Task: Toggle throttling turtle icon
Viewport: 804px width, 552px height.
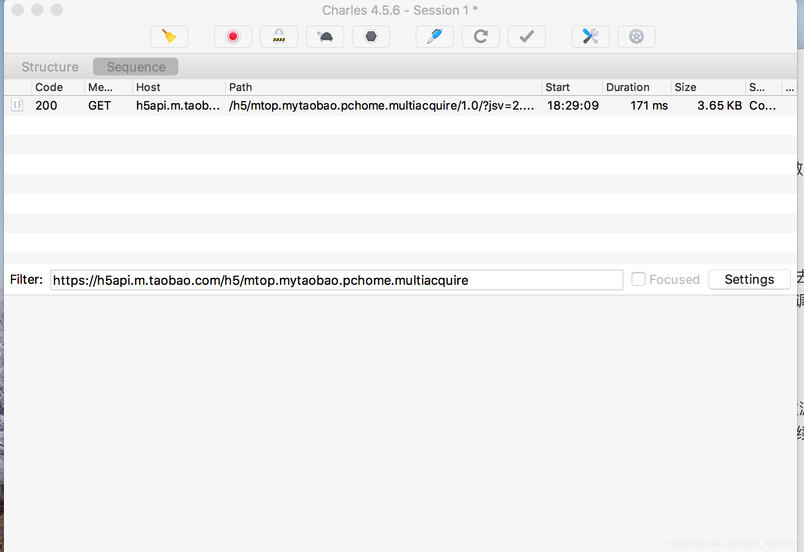Action: 325,37
